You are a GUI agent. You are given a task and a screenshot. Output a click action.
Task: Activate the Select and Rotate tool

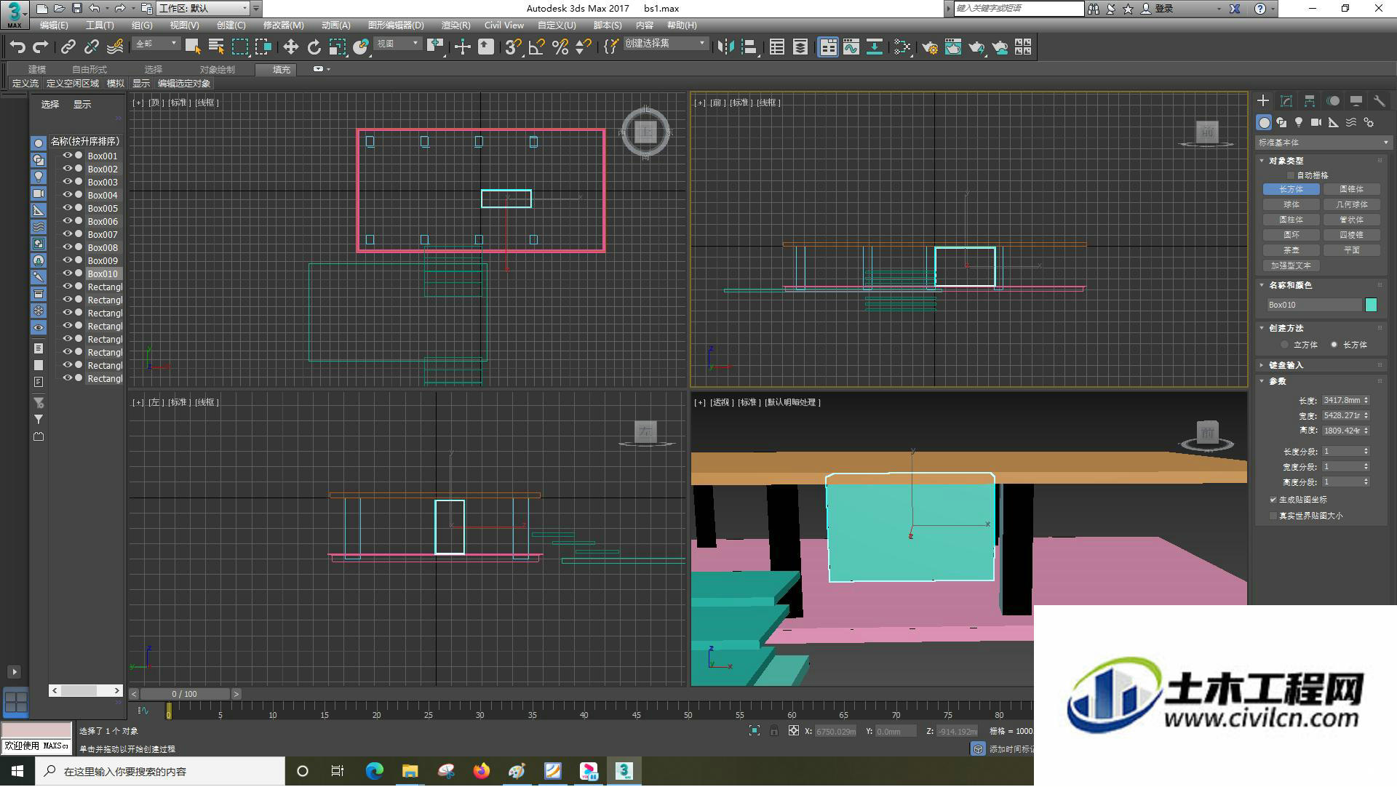pos(314,47)
